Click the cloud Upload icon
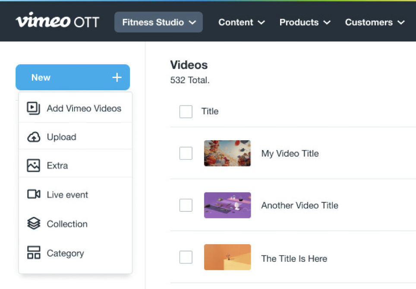The image size is (416, 289). (33, 137)
